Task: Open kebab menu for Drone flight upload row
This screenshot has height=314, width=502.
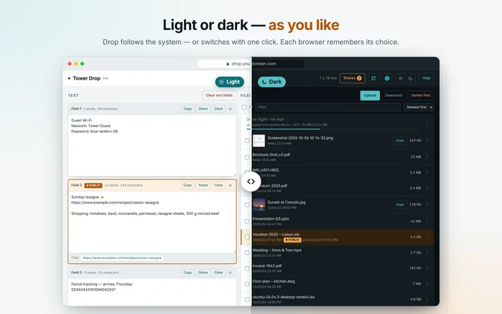Action: click(x=427, y=123)
